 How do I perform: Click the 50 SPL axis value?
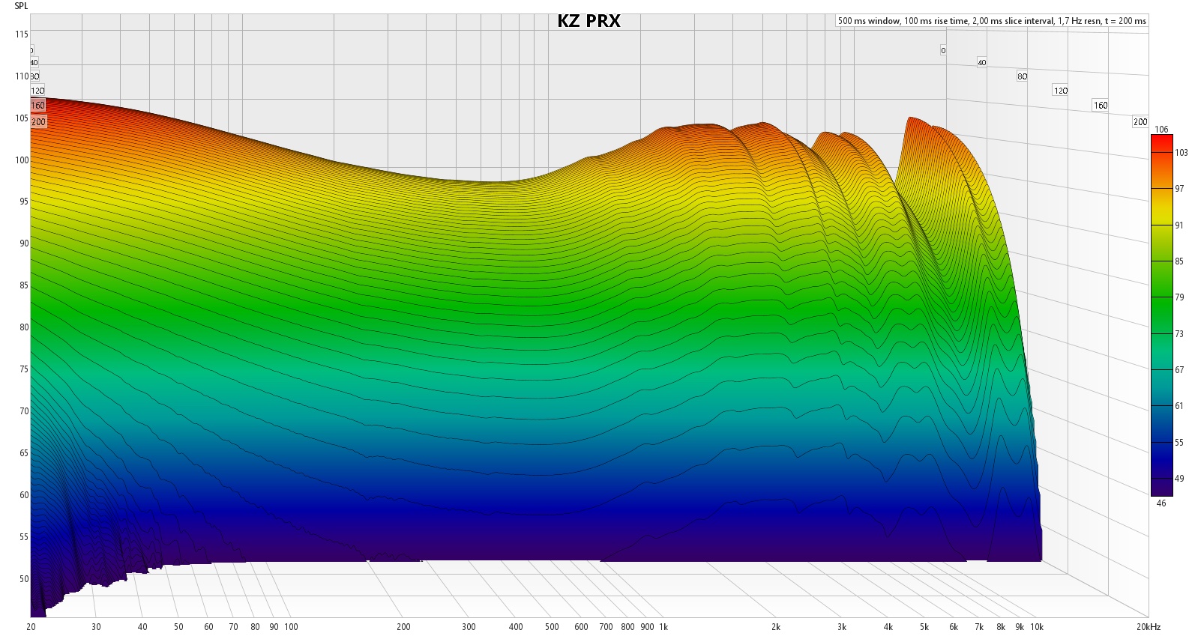coord(23,578)
